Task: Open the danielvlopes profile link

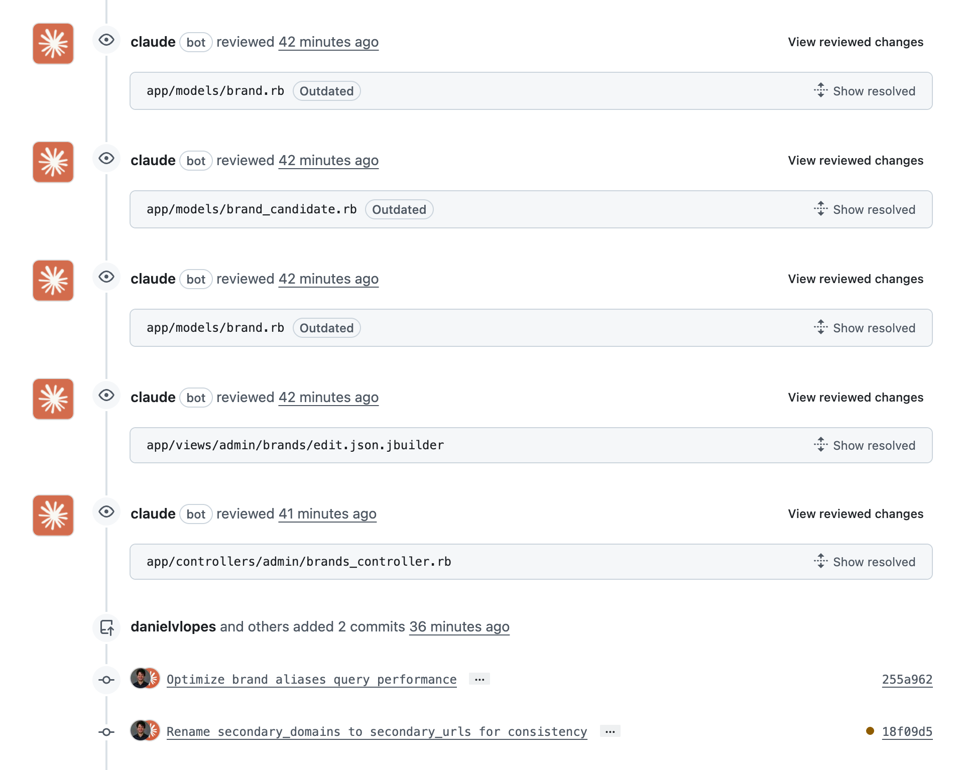Action: click(x=173, y=627)
